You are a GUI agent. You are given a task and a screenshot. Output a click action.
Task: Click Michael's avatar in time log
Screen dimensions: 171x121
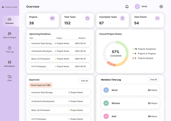click(106, 103)
